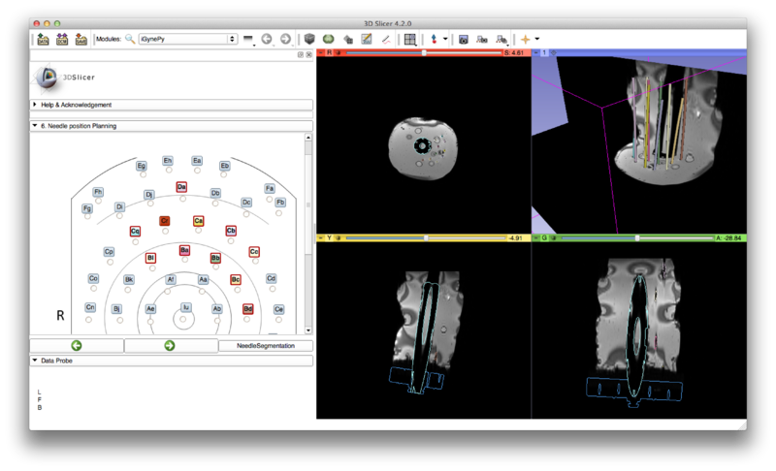Click the module search magnifier icon
This screenshot has width=776, height=471.
(x=129, y=40)
